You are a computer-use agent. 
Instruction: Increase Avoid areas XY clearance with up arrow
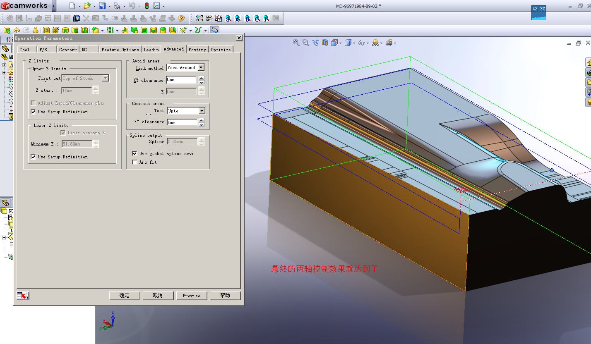tap(202, 78)
